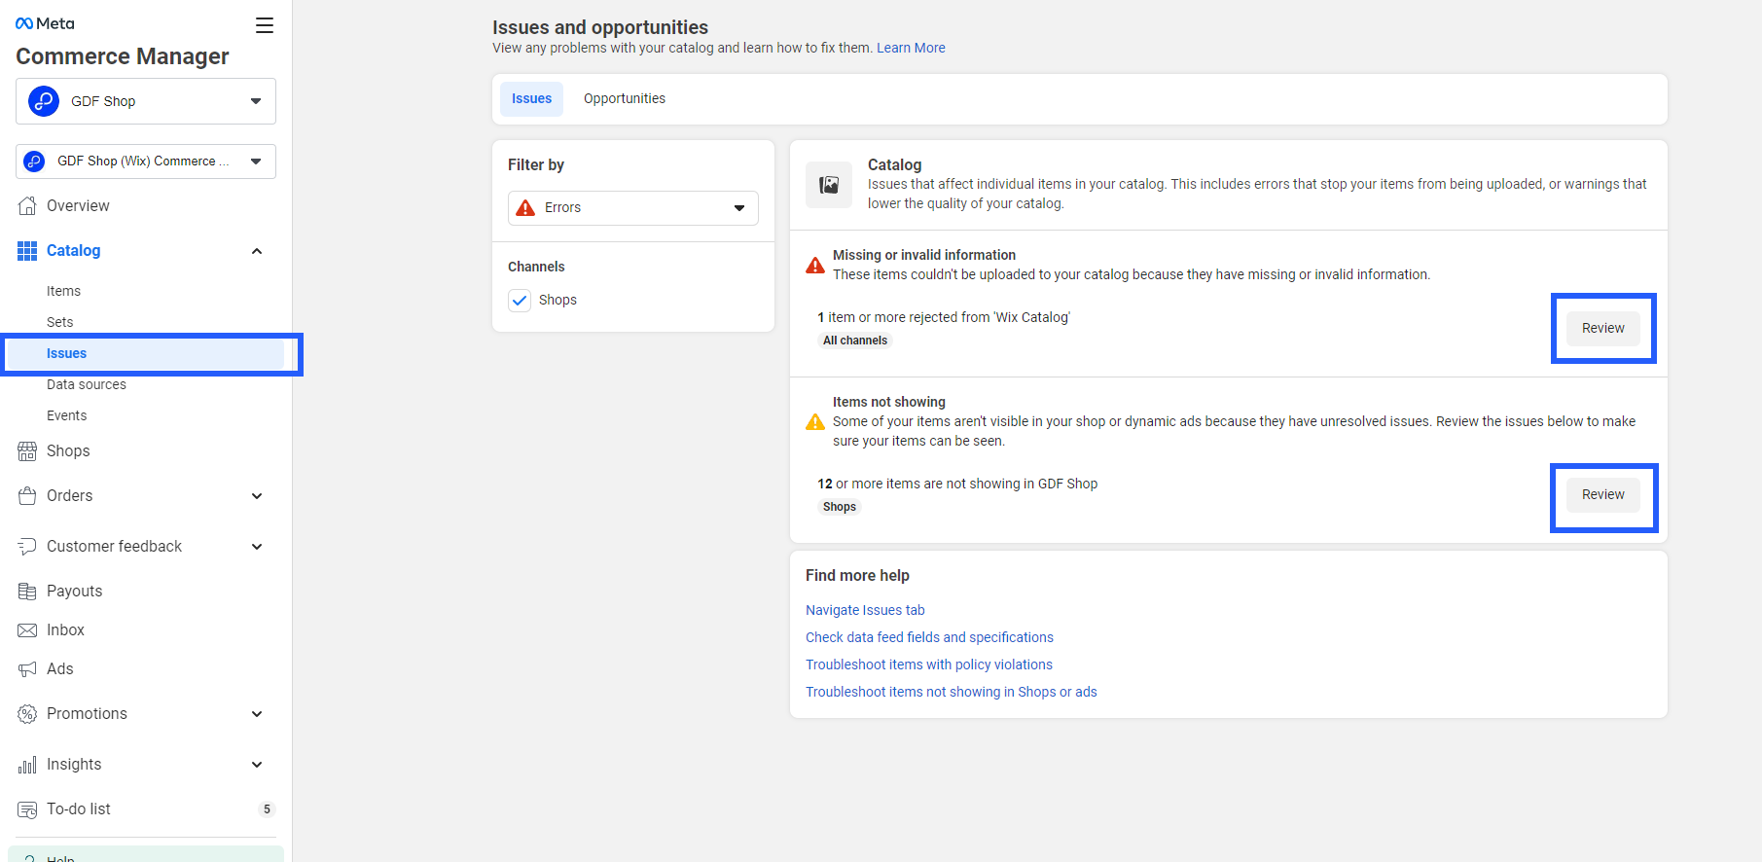
Task: Click the Learn More link
Action: 911,48
